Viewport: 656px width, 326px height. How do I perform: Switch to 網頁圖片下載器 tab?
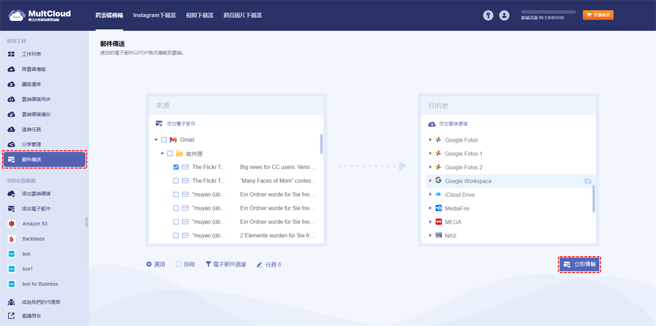[x=243, y=15]
